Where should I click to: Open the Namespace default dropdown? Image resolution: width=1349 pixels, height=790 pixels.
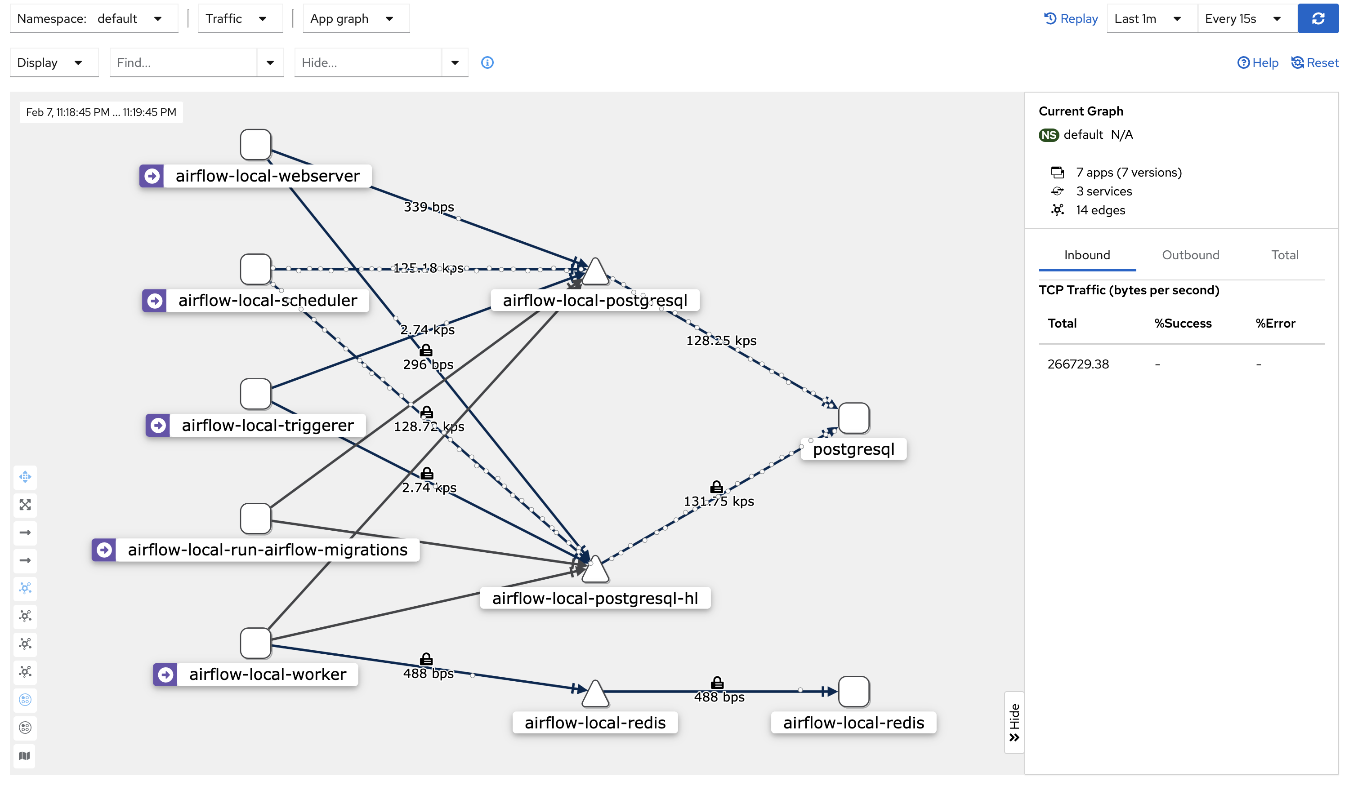[x=94, y=19]
